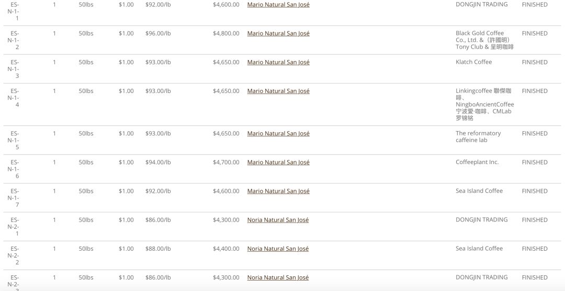Visit Mario Natural San José link for reformatory caffeine lab row

[x=278, y=133]
